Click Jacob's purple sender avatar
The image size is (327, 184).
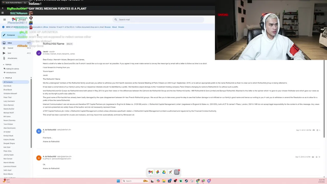point(39,53)
